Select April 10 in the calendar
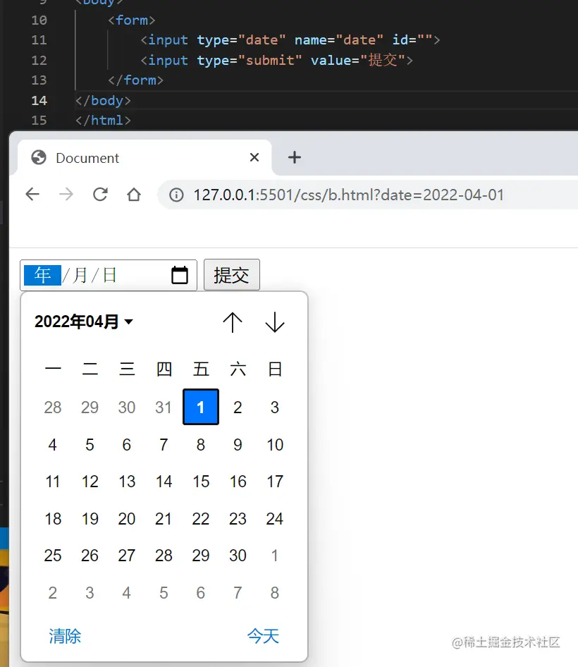578x667 pixels. [x=275, y=445]
